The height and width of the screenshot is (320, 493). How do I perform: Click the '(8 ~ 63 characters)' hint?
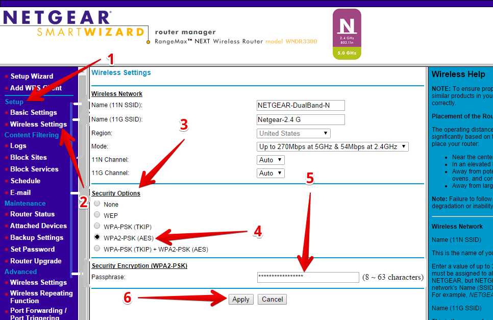(x=392, y=277)
